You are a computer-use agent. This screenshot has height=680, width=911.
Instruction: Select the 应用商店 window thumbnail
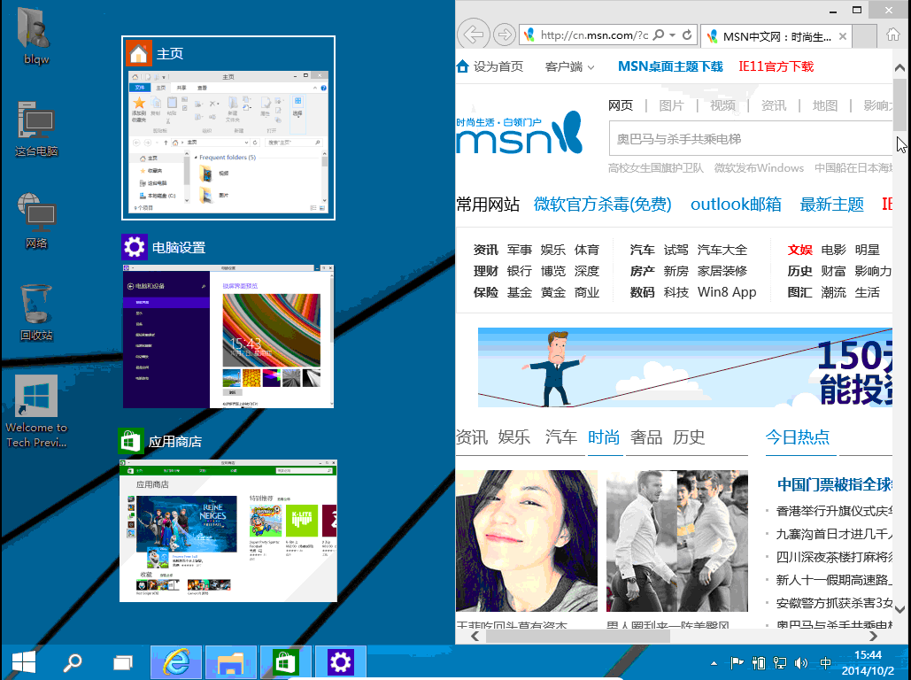[x=228, y=530]
